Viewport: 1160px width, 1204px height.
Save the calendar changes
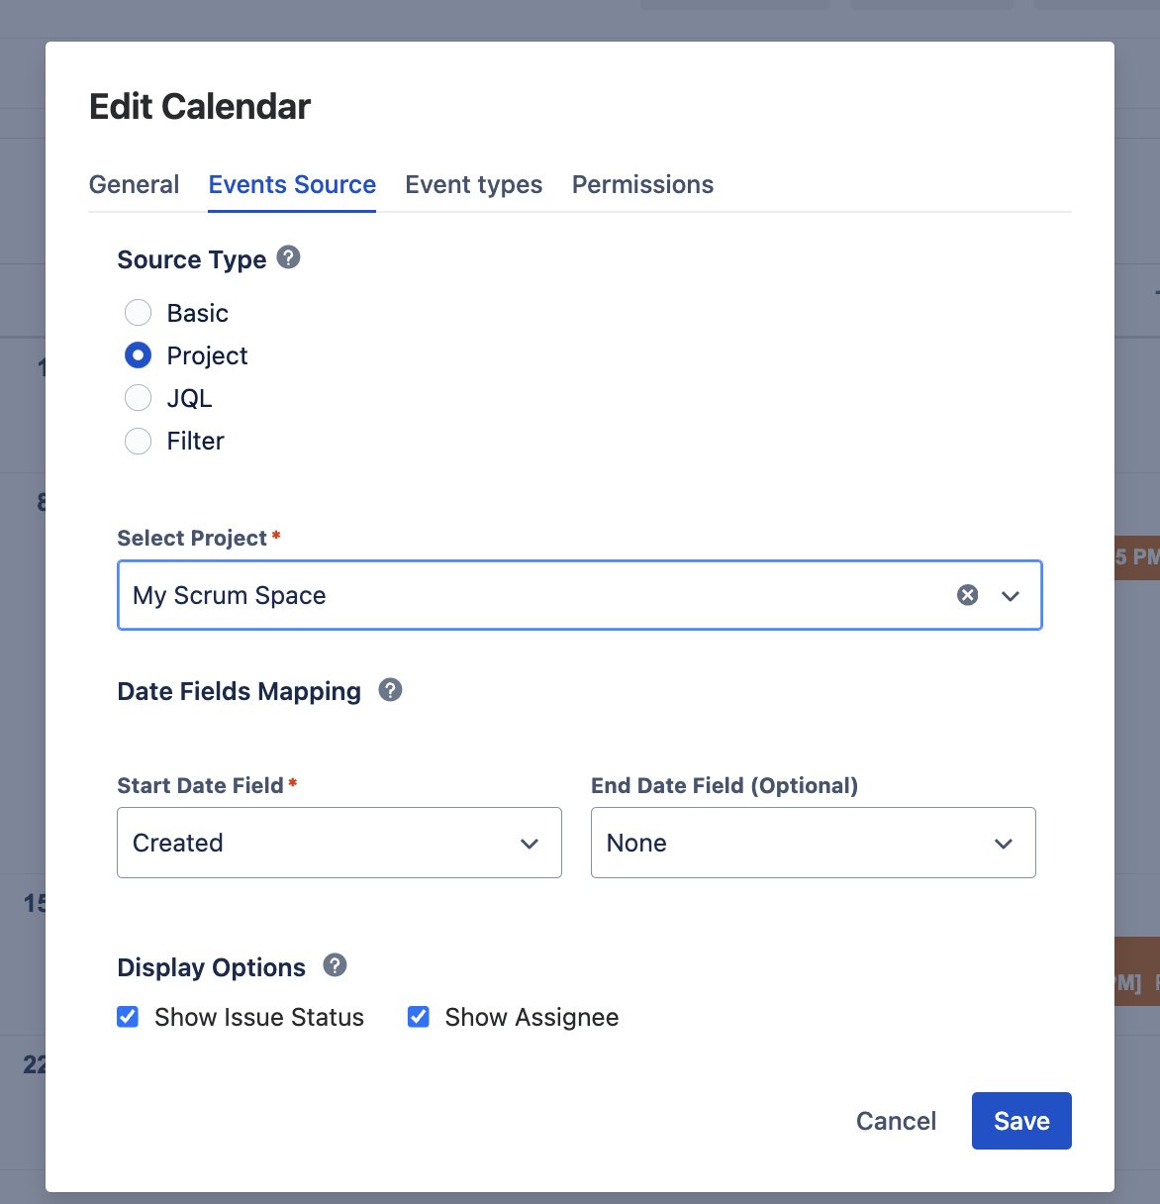pyautogui.click(x=1021, y=1120)
